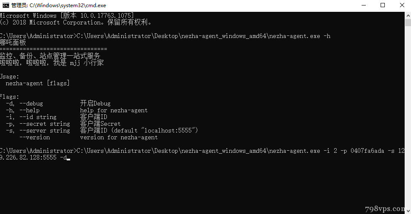Viewport: 411px width, 214px height.
Task: Click the --version flag text
Action: (x=35, y=138)
